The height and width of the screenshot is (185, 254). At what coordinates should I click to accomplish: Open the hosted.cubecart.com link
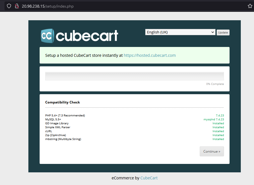pos(149,55)
